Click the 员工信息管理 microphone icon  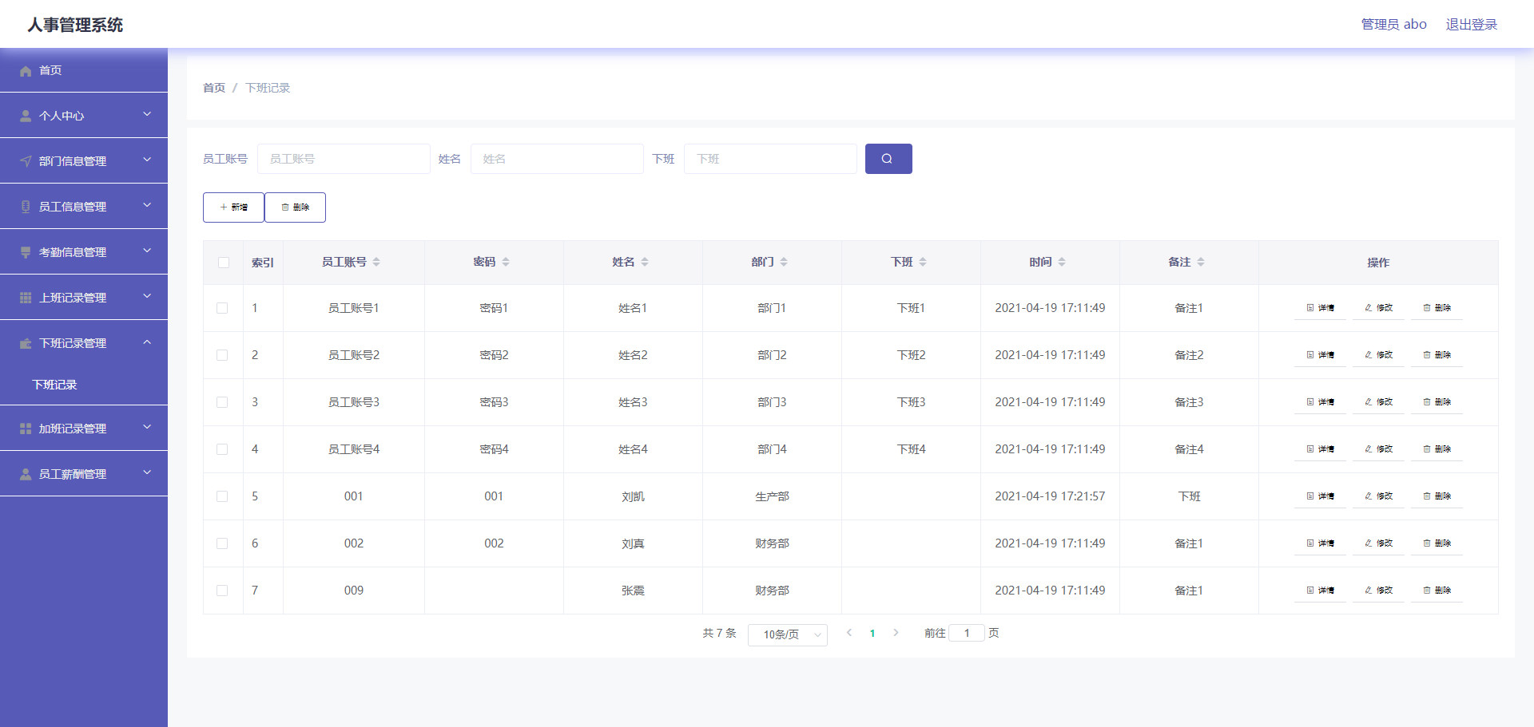pos(26,207)
